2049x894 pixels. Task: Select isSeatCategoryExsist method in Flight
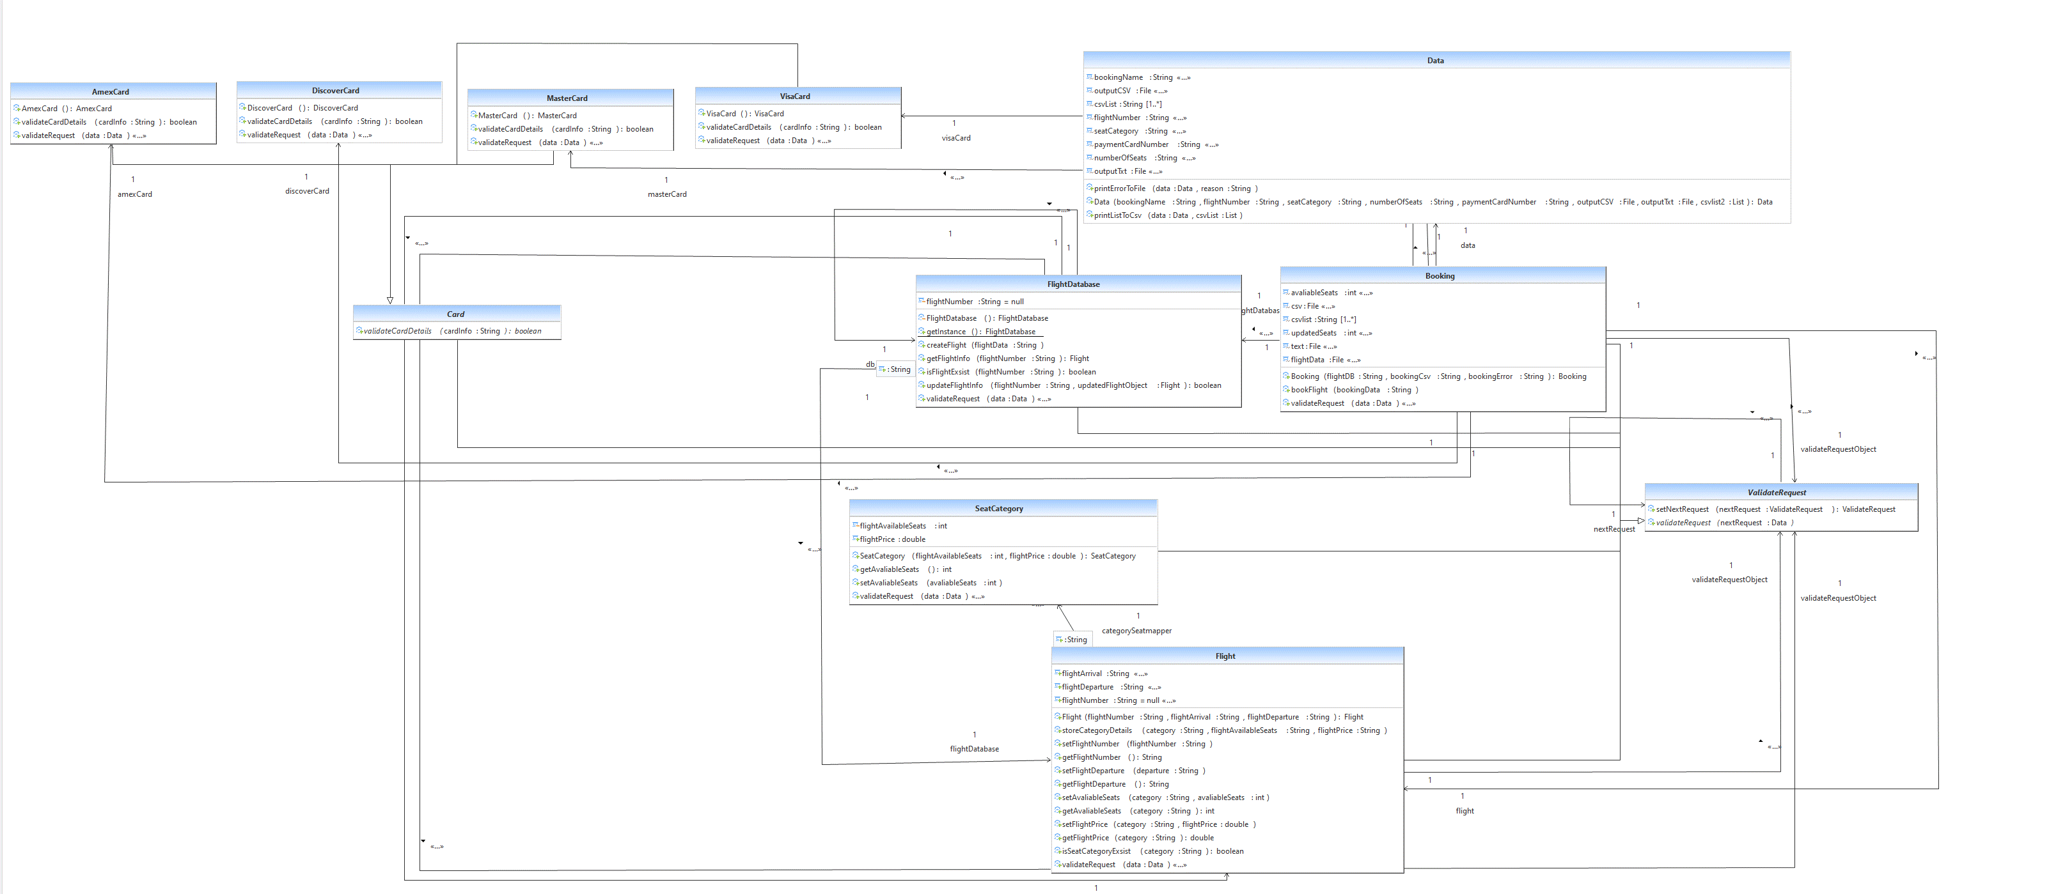pos(1149,851)
